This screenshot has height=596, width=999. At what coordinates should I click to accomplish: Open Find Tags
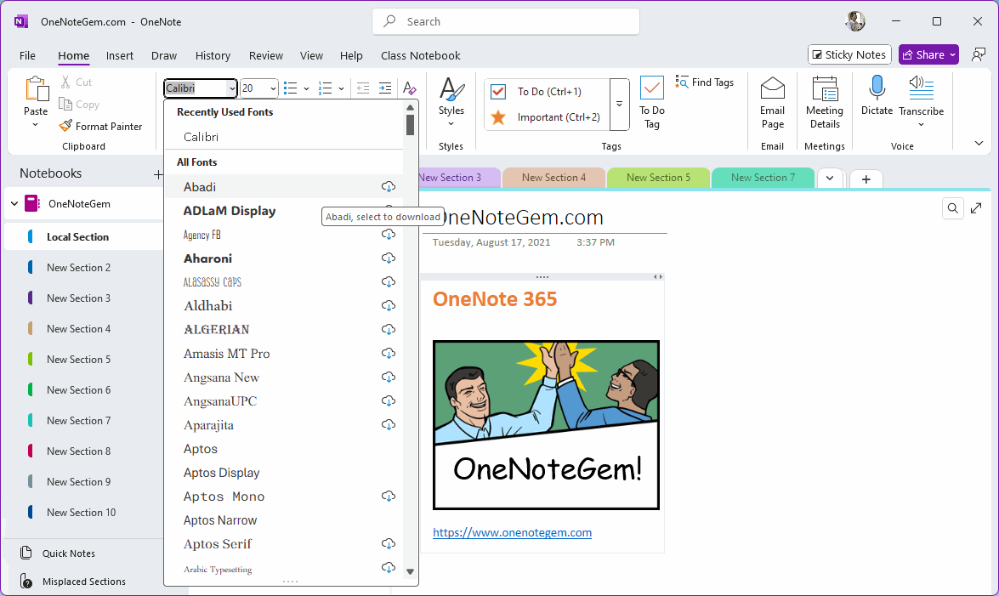point(705,82)
